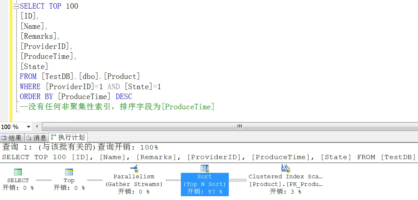This screenshot has height=200, width=418.
Task: Switch to the 消息 tab
Action: pyautogui.click(x=36, y=138)
